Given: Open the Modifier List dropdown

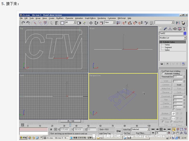Looking at the screenshot, I should 173,38.
